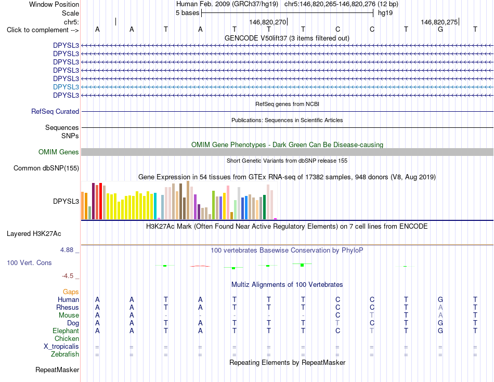This screenshot has height=382, width=494.
Task: Click the chr5:146,820,265-146,820,276 (12 bp) position text
Action: (x=341, y=4)
